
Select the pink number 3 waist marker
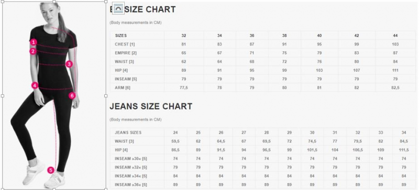coord(69,64)
